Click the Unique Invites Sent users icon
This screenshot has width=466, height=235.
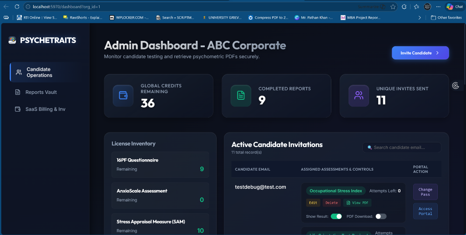pyautogui.click(x=359, y=95)
